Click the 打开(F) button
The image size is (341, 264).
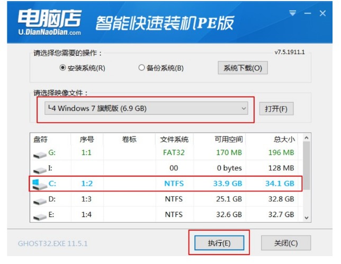276,108
